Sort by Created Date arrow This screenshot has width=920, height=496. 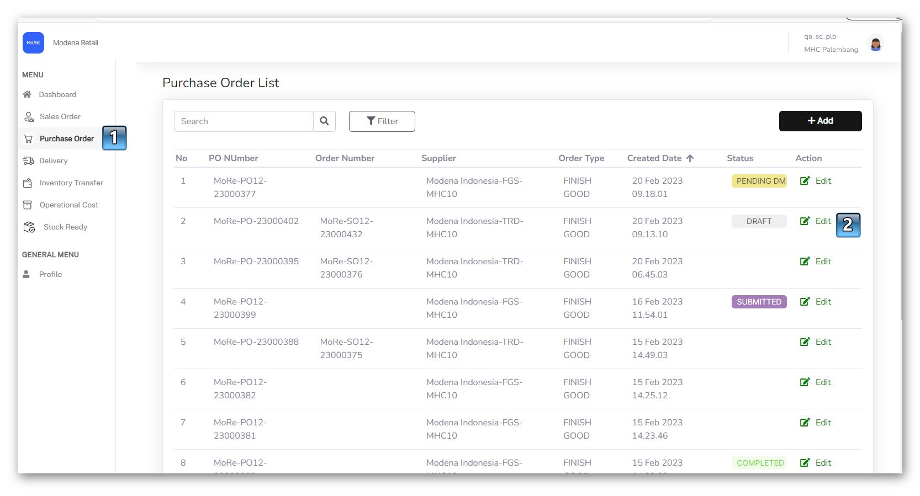(690, 158)
